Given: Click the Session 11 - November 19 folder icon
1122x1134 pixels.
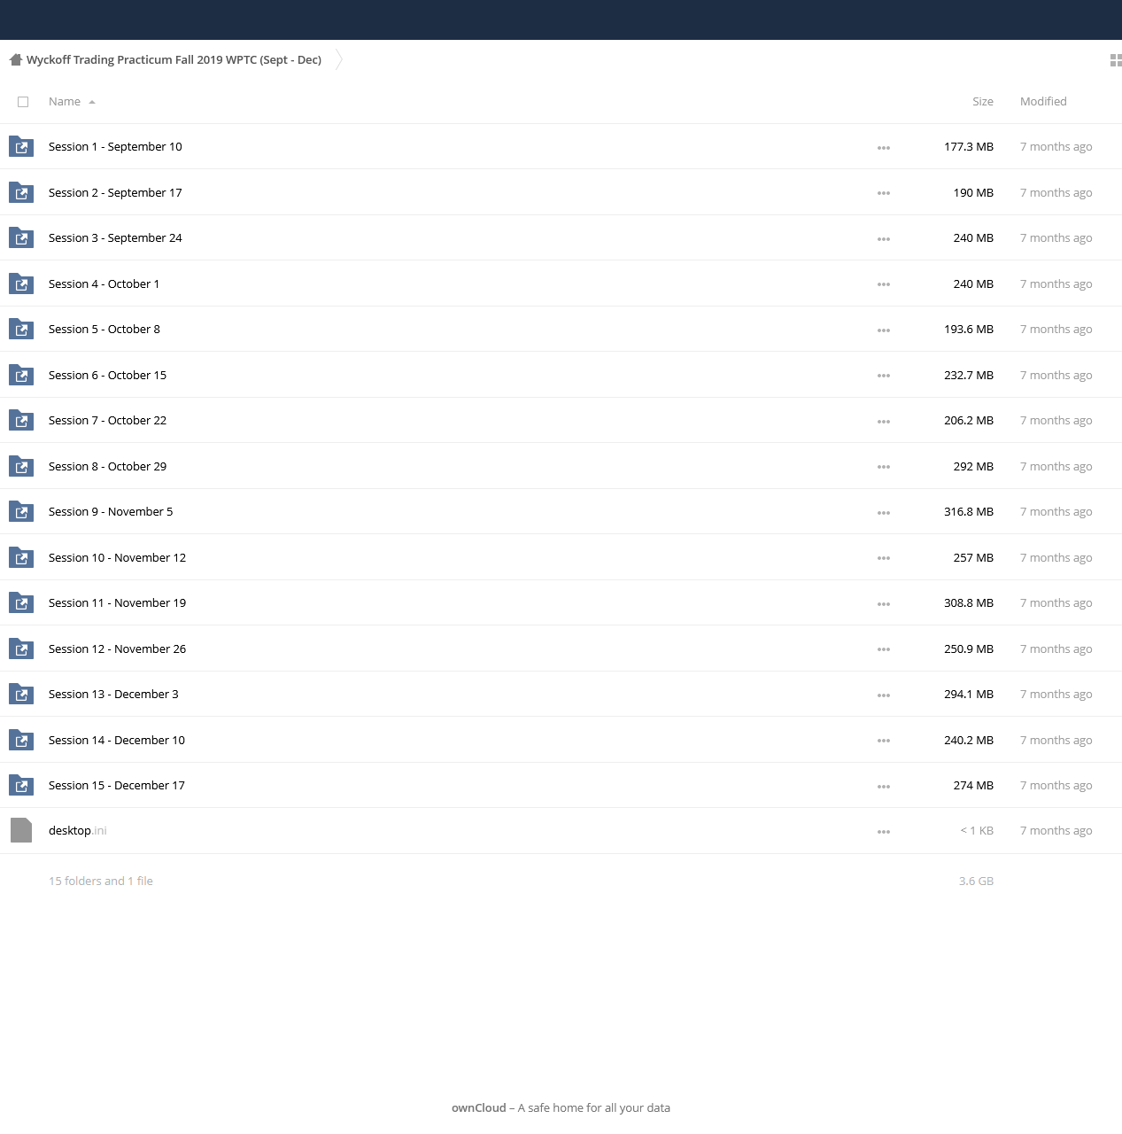Looking at the screenshot, I should click(21, 602).
